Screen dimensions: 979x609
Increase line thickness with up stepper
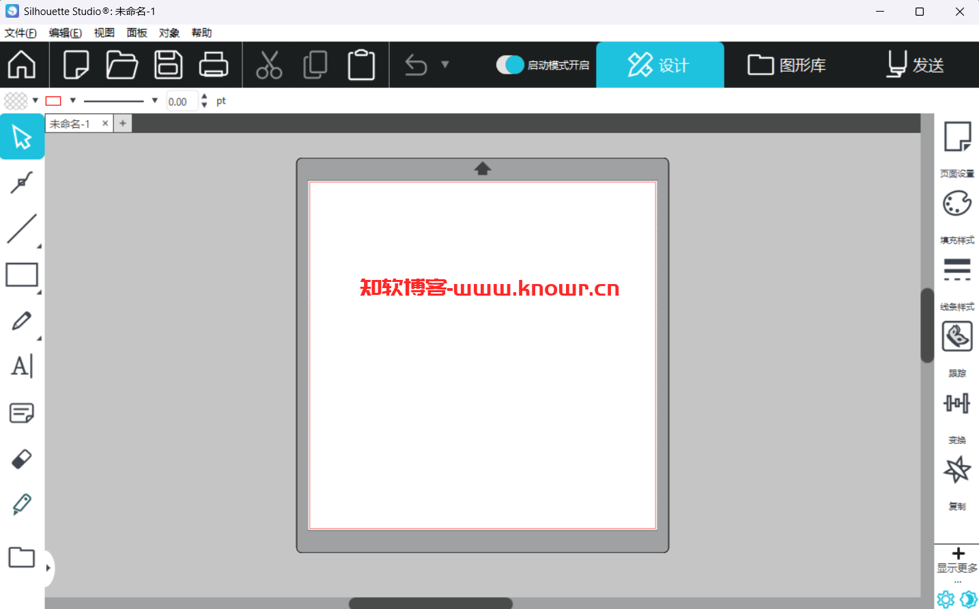coord(204,96)
